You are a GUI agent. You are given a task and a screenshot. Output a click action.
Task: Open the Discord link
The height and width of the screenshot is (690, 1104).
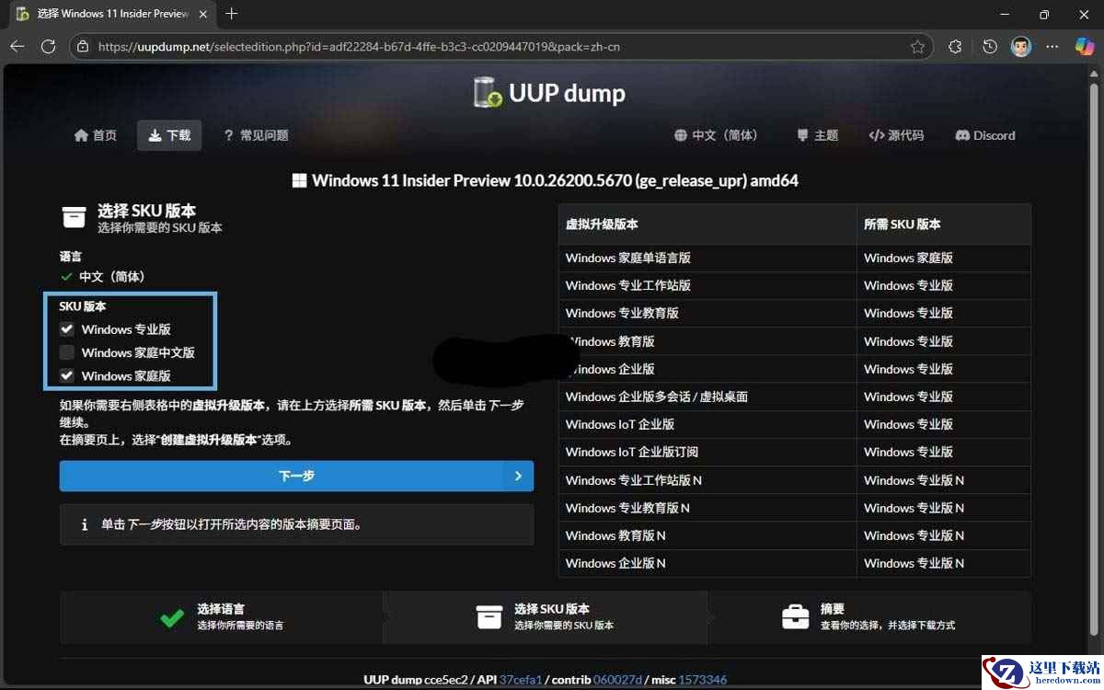click(985, 135)
